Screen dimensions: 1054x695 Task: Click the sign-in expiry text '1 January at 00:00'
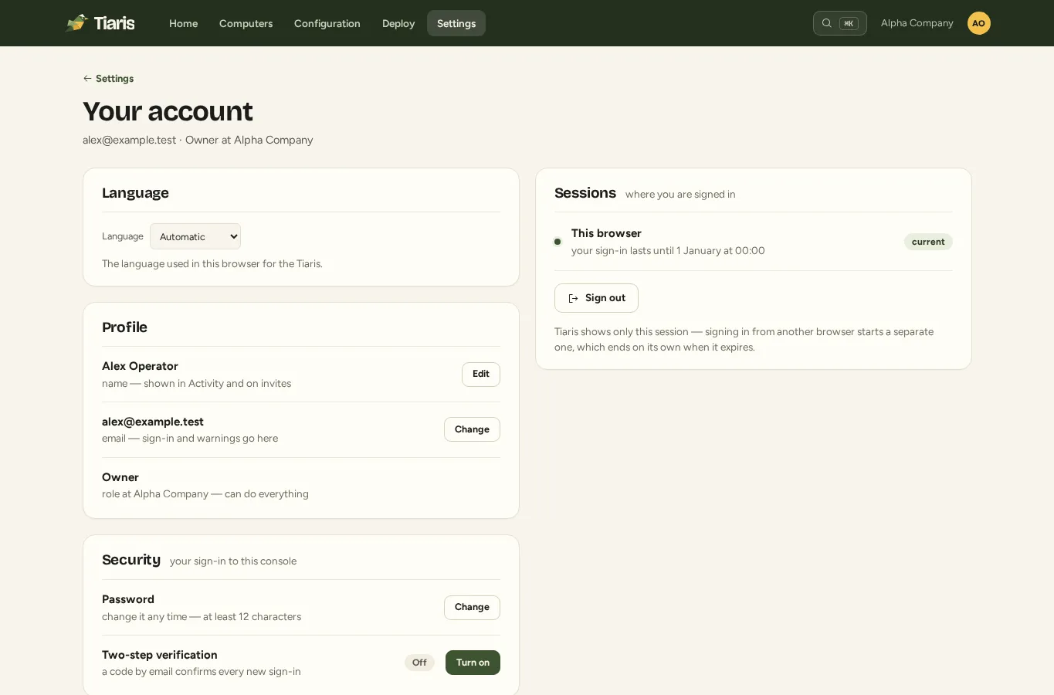720,251
